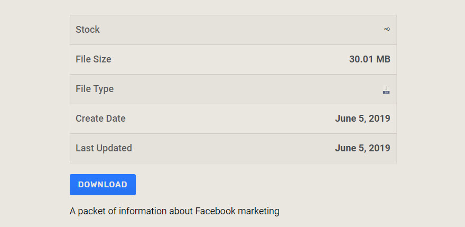
Task: Click the File Size label
Action: 94,59
